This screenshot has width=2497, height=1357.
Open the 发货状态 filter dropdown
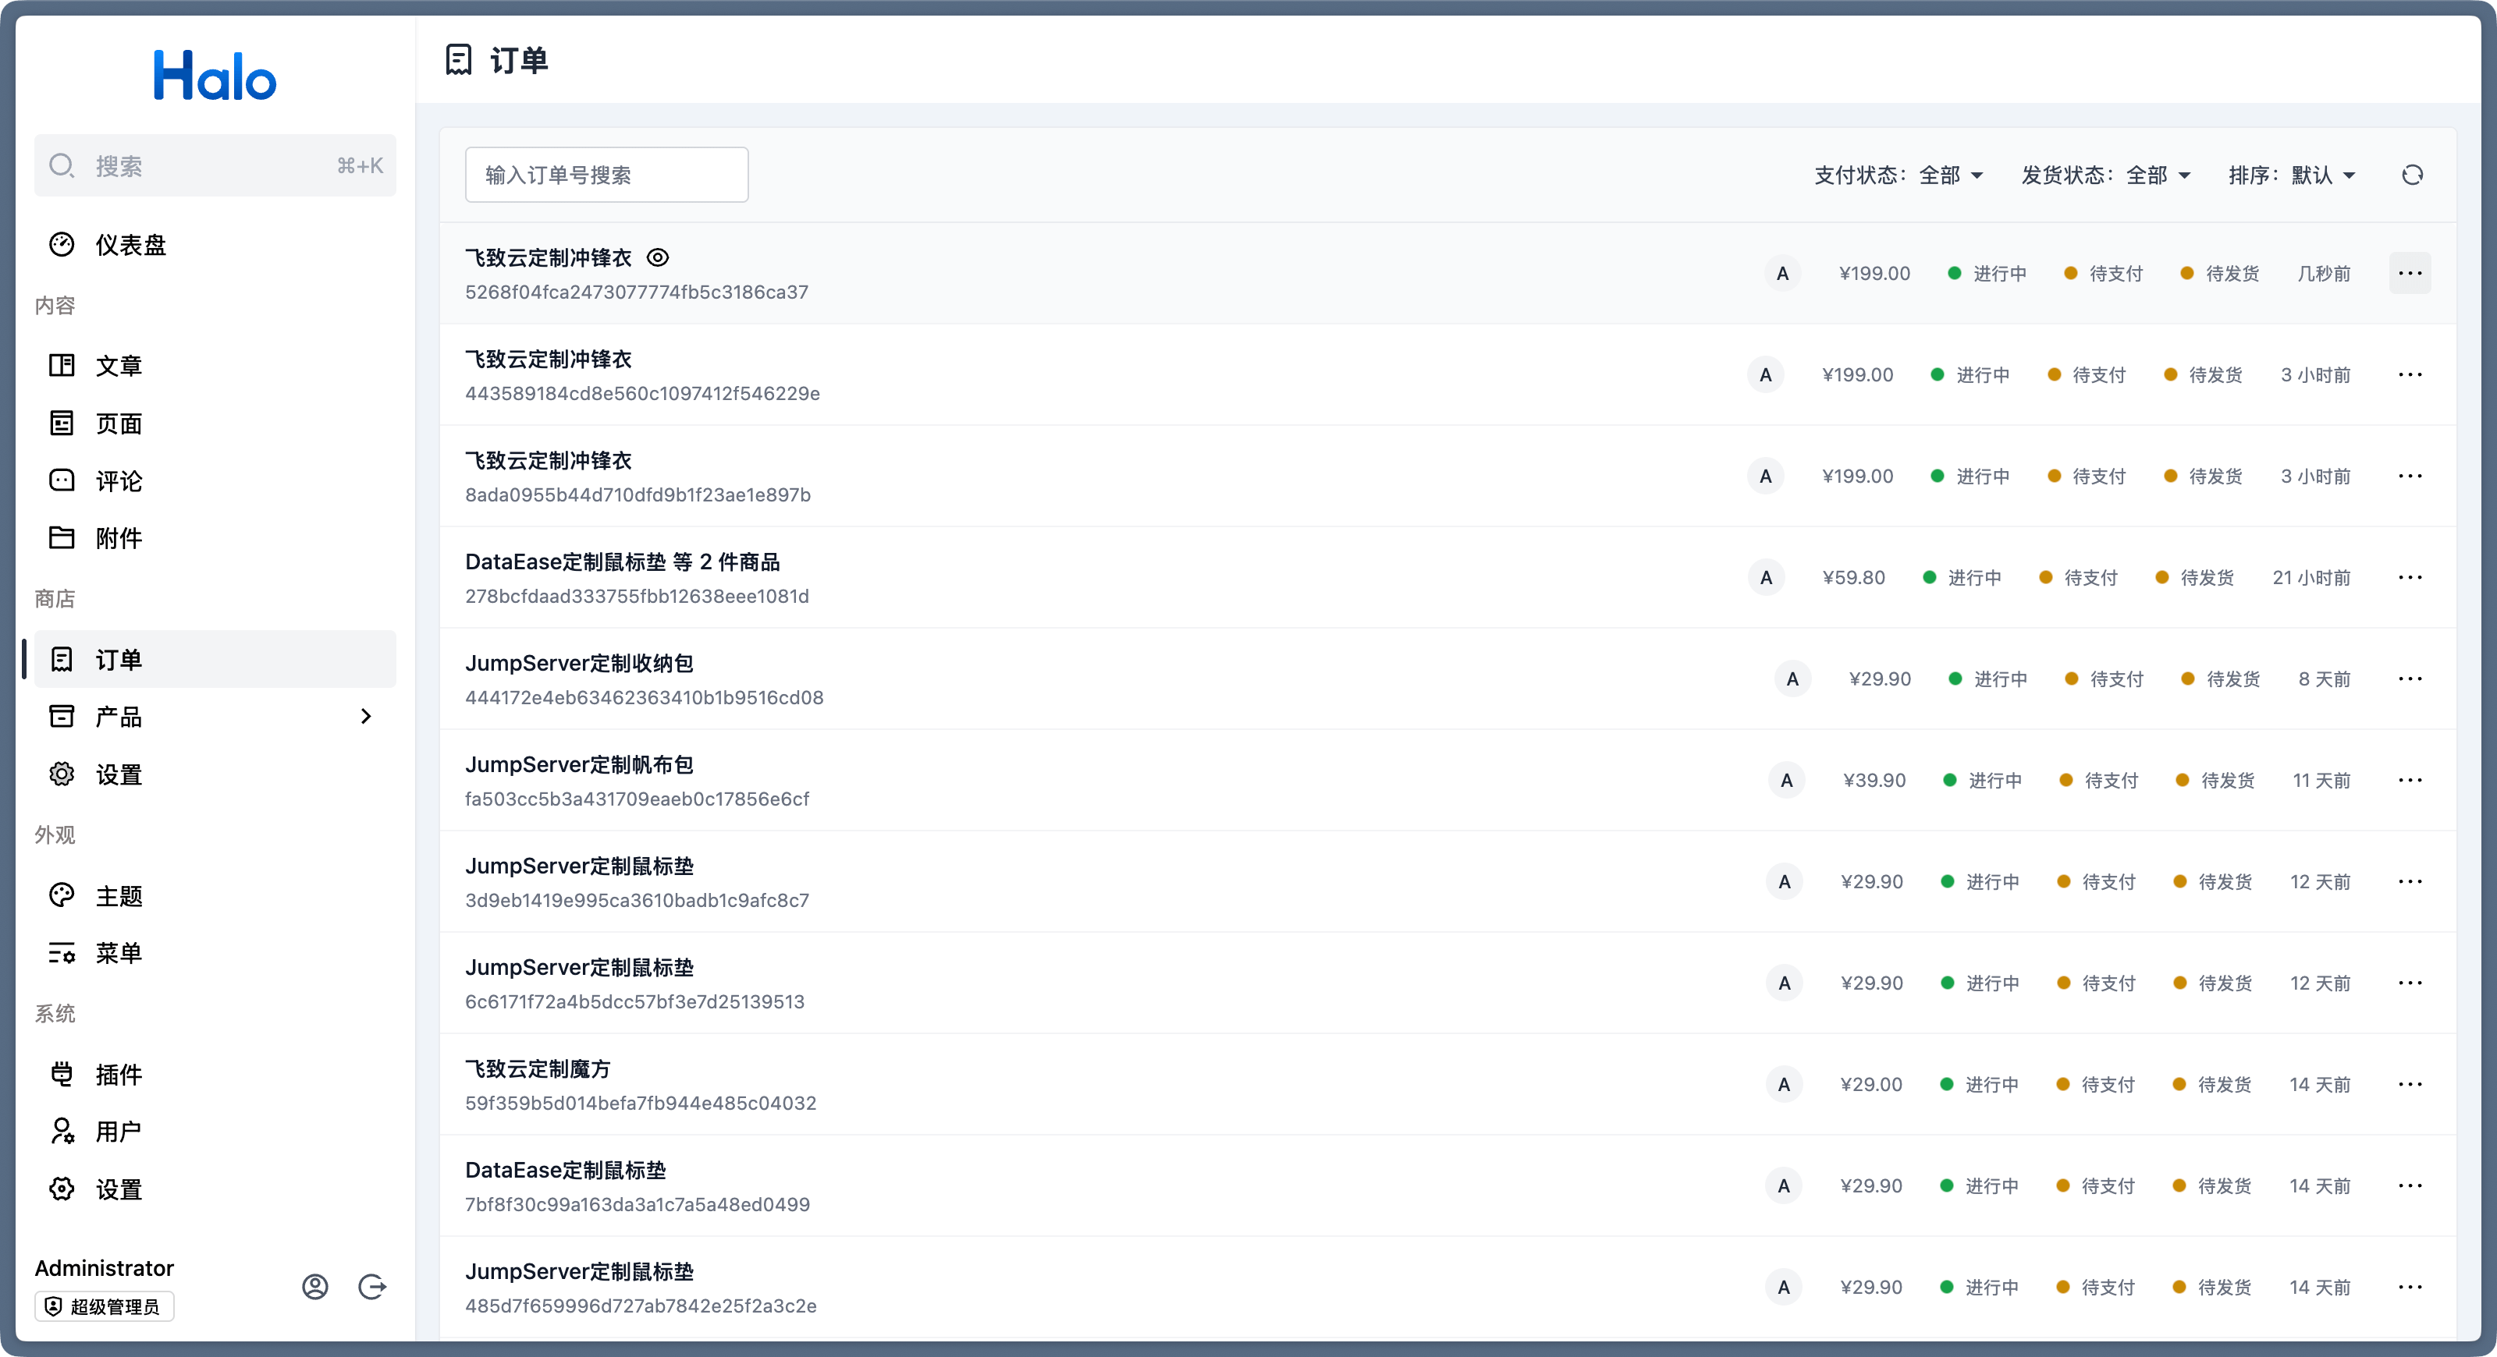(x=2105, y=175)
